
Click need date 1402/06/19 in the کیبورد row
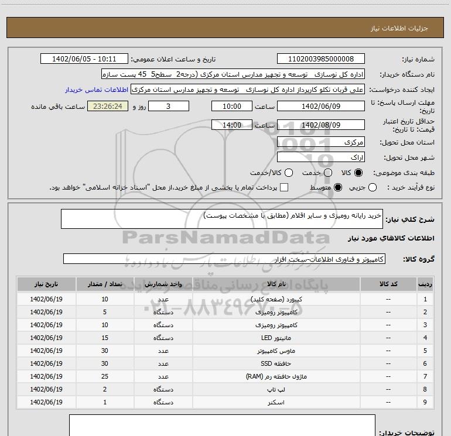point(46,299)
